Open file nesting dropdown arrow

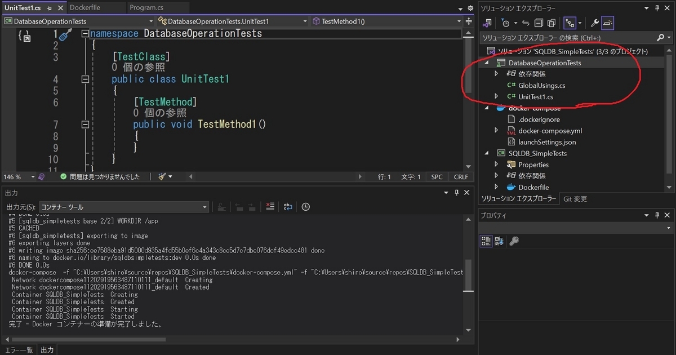(580, 23)
